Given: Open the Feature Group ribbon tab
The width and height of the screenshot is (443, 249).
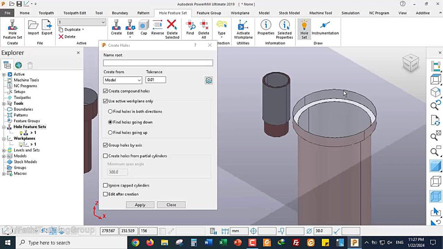Looking at the screenshot, I should [209, 13].
